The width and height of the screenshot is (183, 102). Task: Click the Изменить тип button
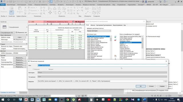[x=21, y=33]
